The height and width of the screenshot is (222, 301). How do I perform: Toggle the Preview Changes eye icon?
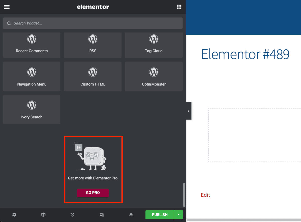coord(131,215)
